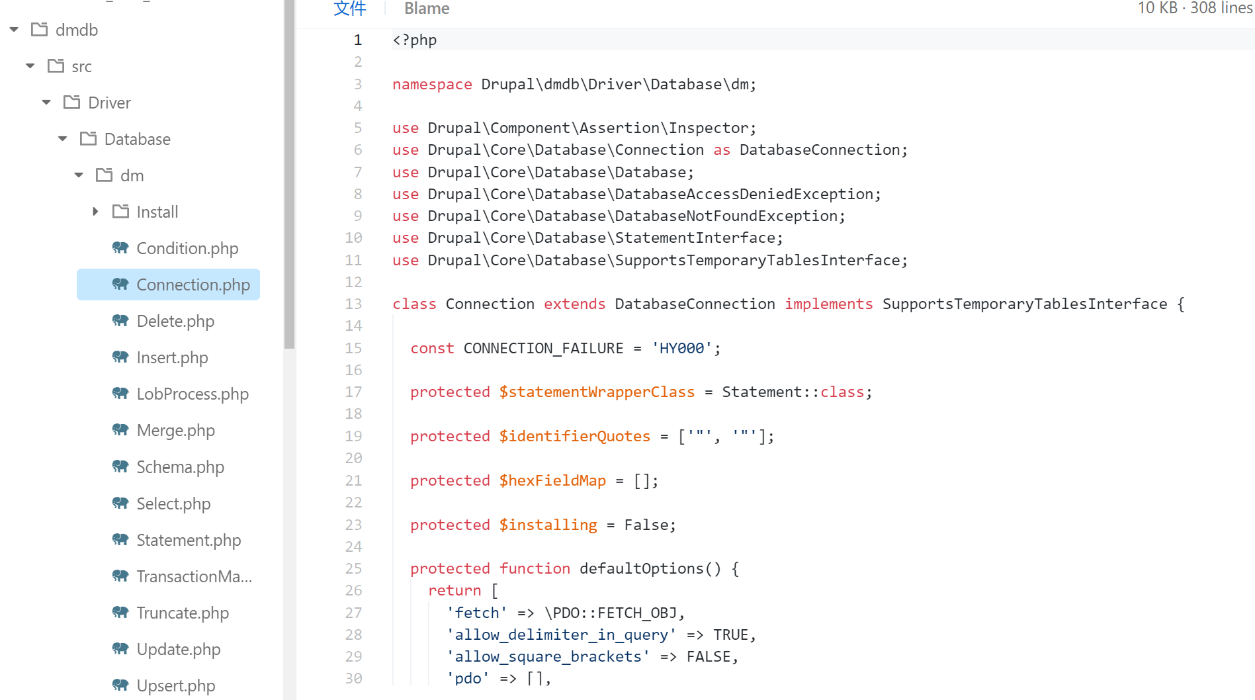Image resolution: width=1255 pixels, height=700 pixels.
Task: Click line number 25 in gutter
Action: tap(353, 568)
